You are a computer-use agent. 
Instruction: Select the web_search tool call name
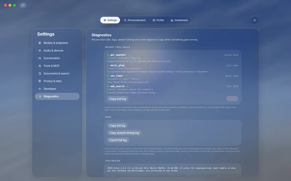click(117, 86)
